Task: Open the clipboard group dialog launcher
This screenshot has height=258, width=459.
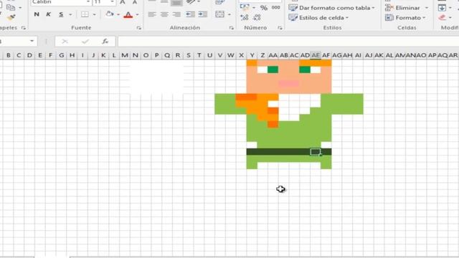Action: pos(24,28)
